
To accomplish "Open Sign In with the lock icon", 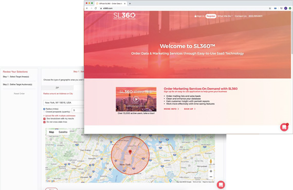I will pyautogui.click(x=199, y=16).
